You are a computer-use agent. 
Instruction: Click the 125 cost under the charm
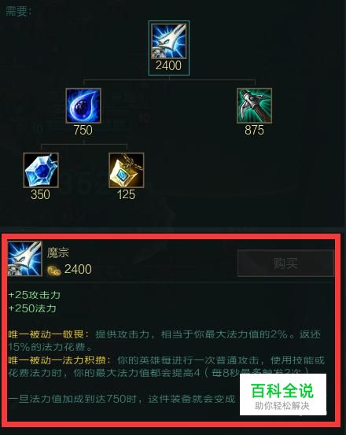[126, 195]
